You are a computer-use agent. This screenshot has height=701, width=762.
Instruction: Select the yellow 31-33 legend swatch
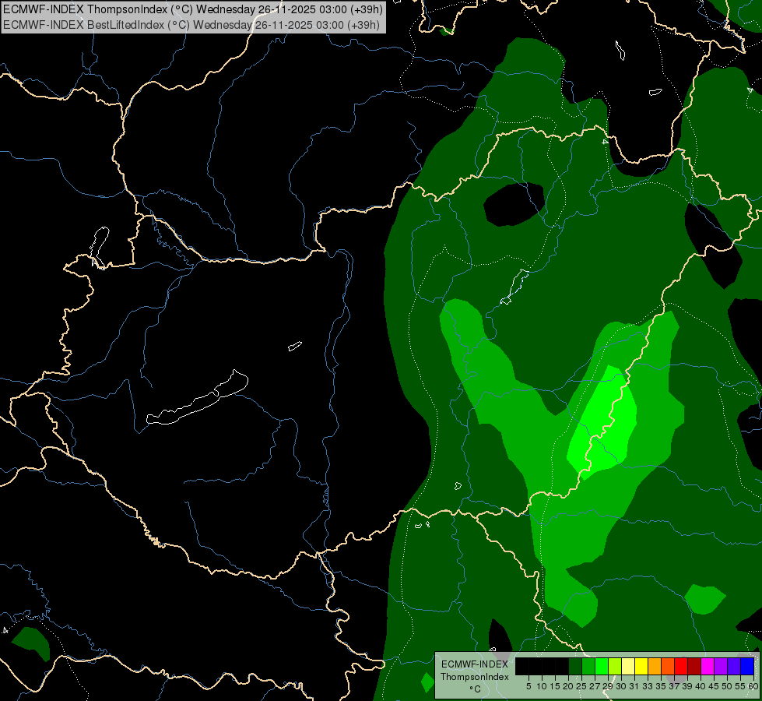(641, 666)
